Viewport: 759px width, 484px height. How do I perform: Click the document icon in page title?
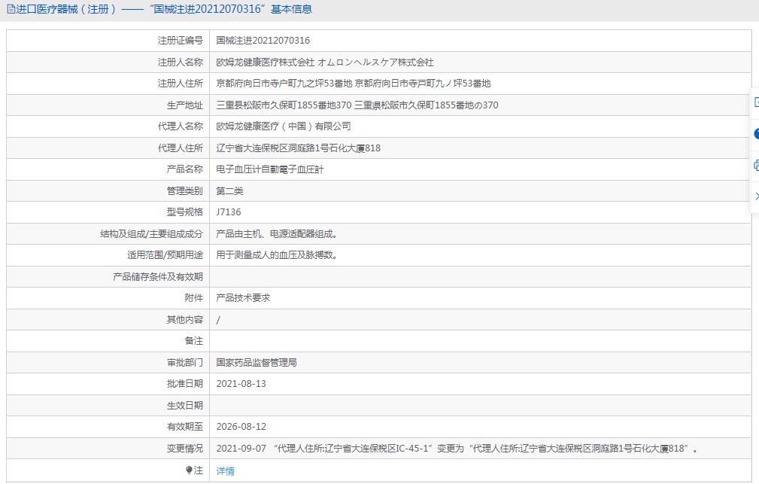[x=11, y=10]
